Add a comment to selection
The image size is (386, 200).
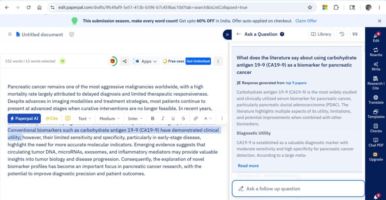point(68,119)
